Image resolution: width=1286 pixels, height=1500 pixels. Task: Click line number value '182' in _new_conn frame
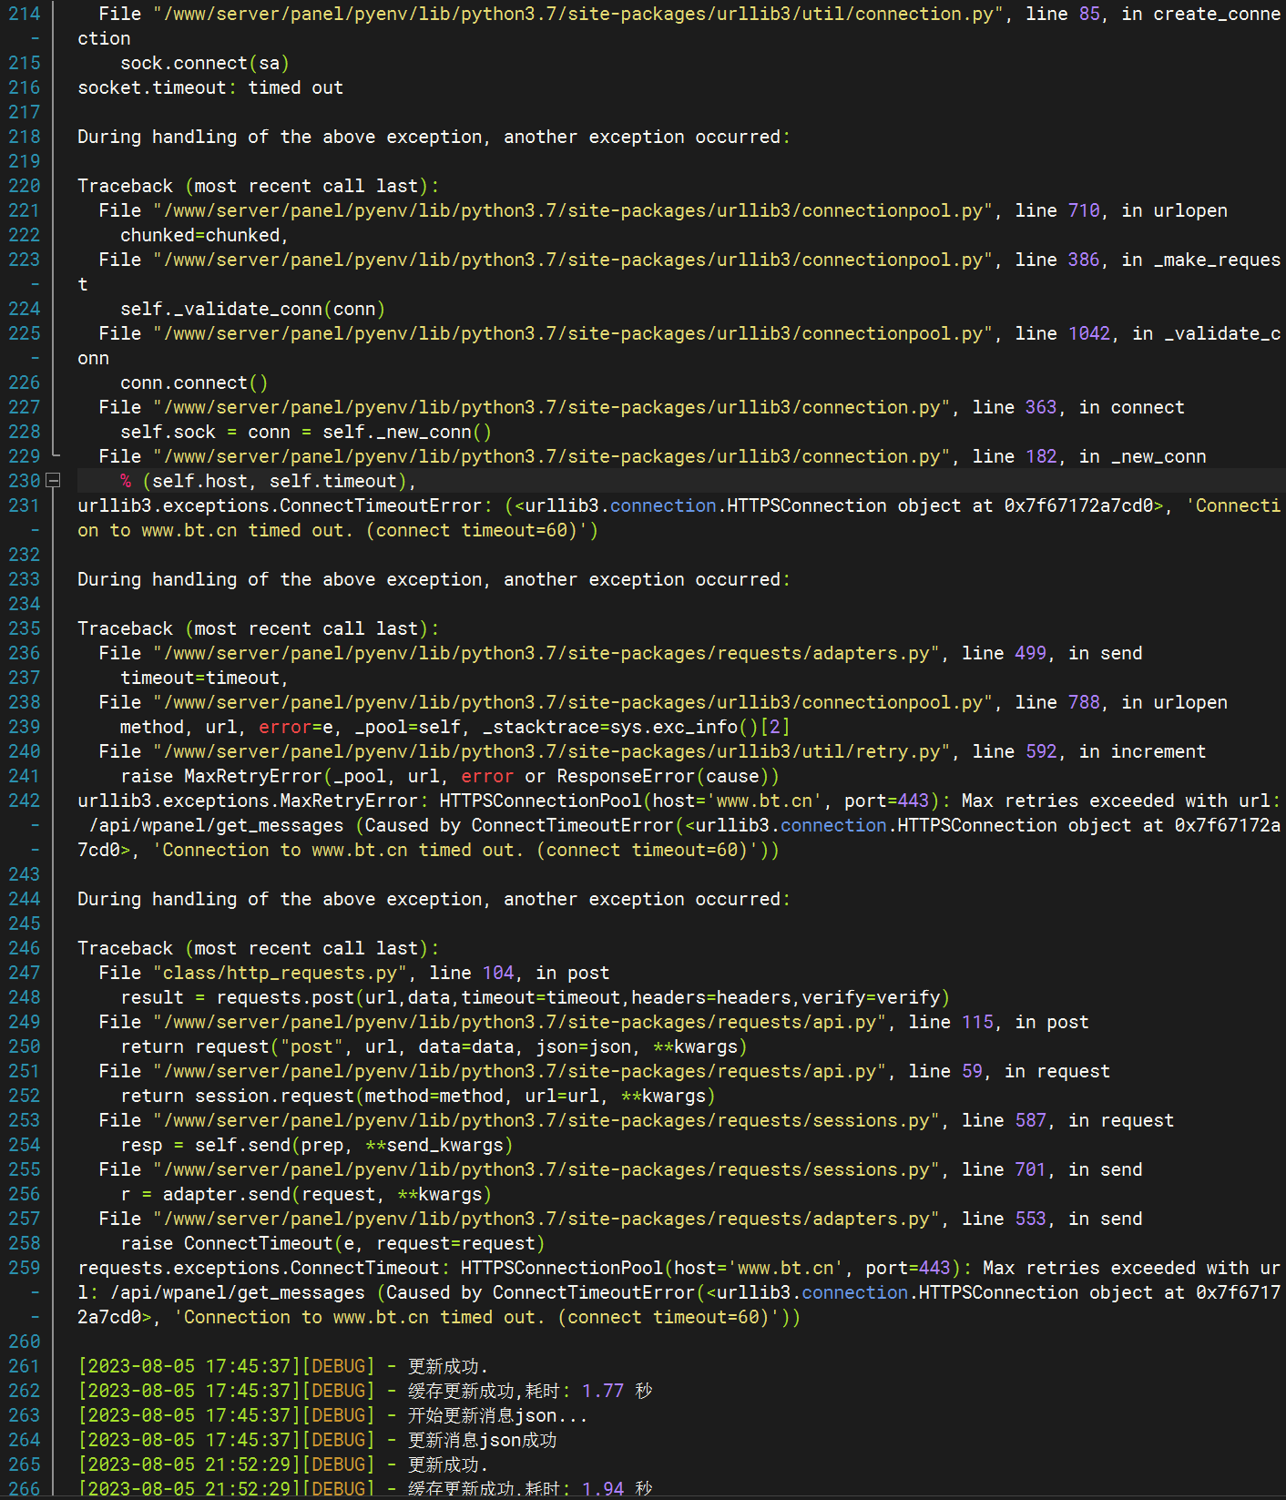pos(1041,456)
